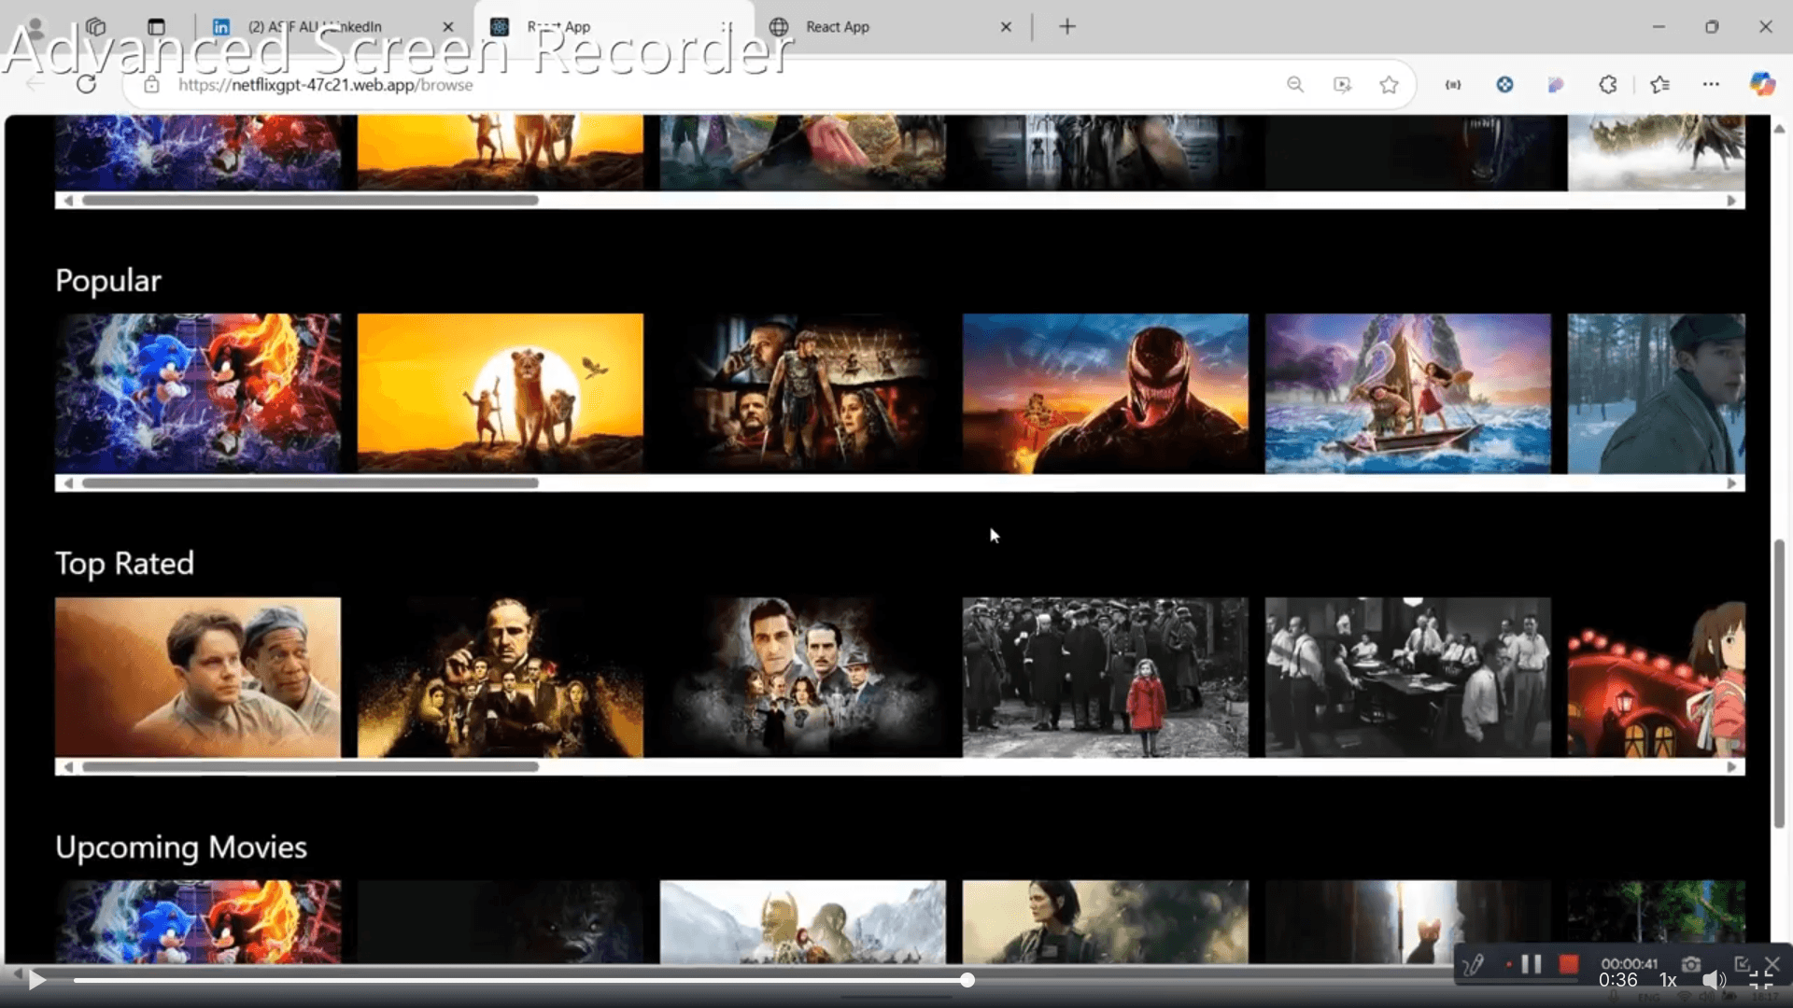Select the 12 Angry Men black-and-white poster
Viewport: 1793px width, 1008px height.
pyautogui.click(x=1408, y=677)
